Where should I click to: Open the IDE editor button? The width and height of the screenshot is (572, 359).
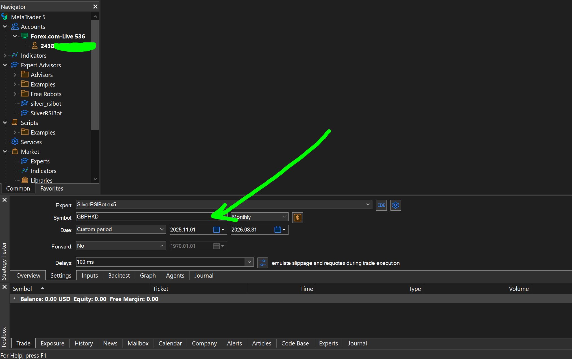(x=381, y=205)
